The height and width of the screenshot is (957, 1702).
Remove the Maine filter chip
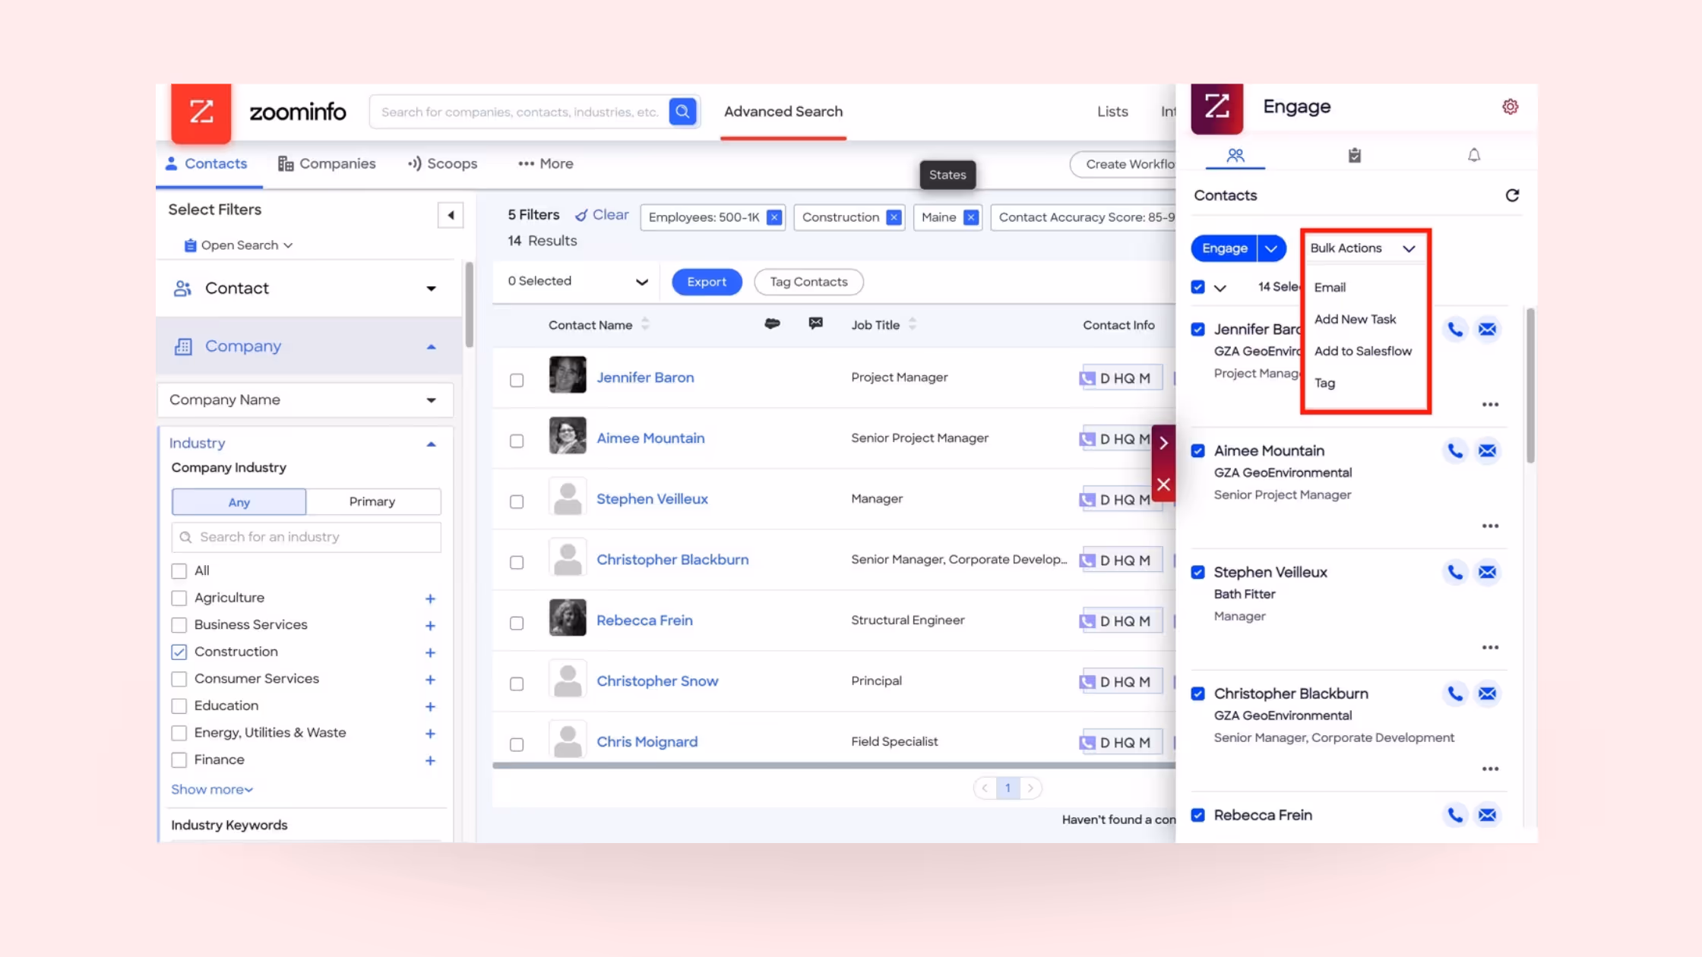point(970,217)
